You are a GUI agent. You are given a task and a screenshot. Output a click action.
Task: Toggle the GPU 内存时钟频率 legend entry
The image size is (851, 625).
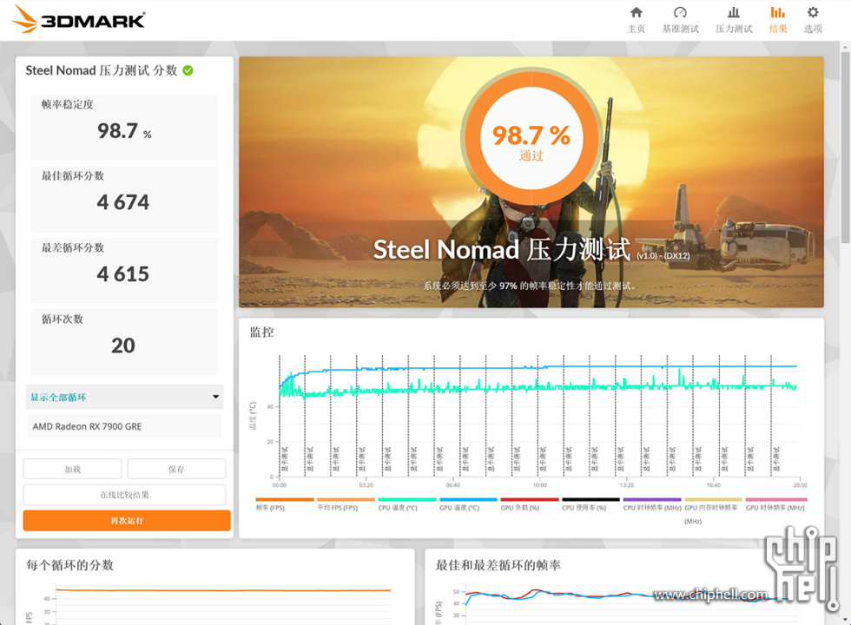[x=713, y=511]
